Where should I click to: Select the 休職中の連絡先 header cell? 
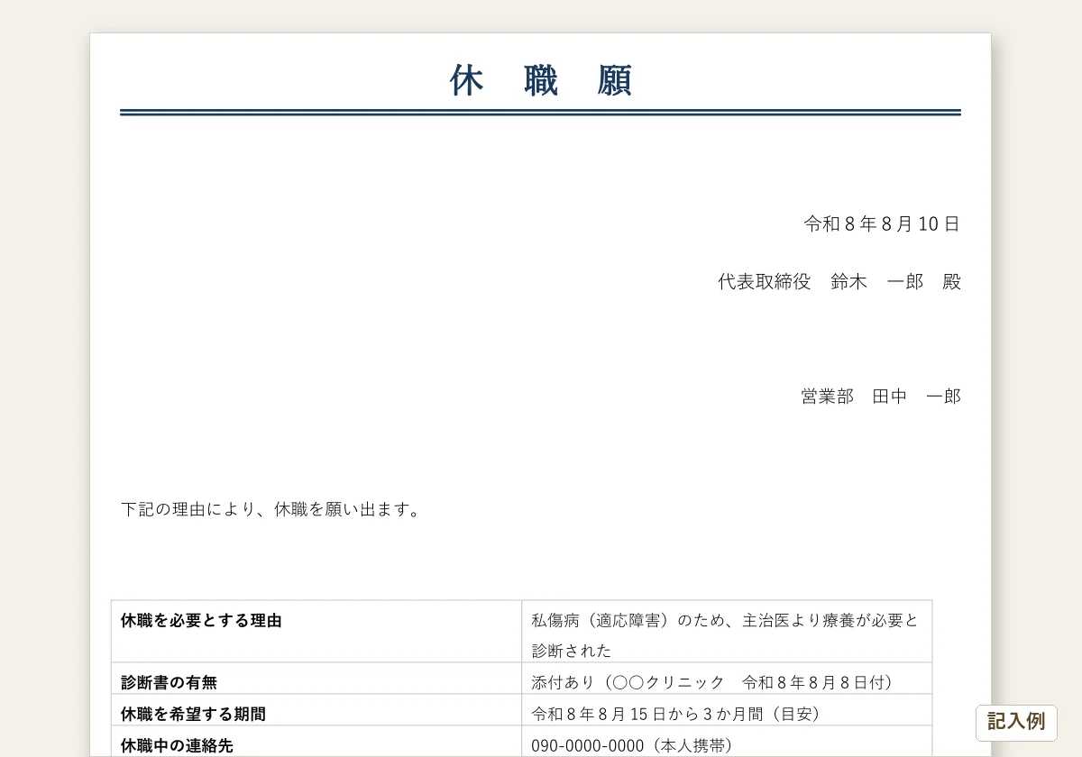click(x=316, y=741)
